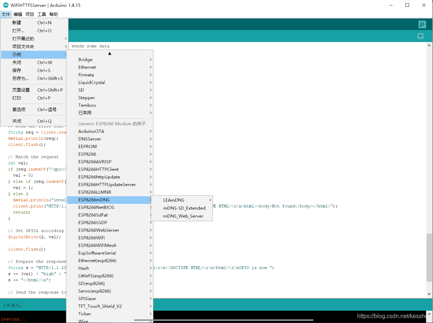Open LittleFS(esp8266) examples
433x323 pixels.
click(x=110, y=276)
